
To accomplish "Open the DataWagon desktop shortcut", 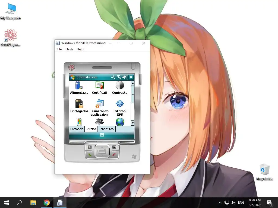I will click(x=11, y=38).
